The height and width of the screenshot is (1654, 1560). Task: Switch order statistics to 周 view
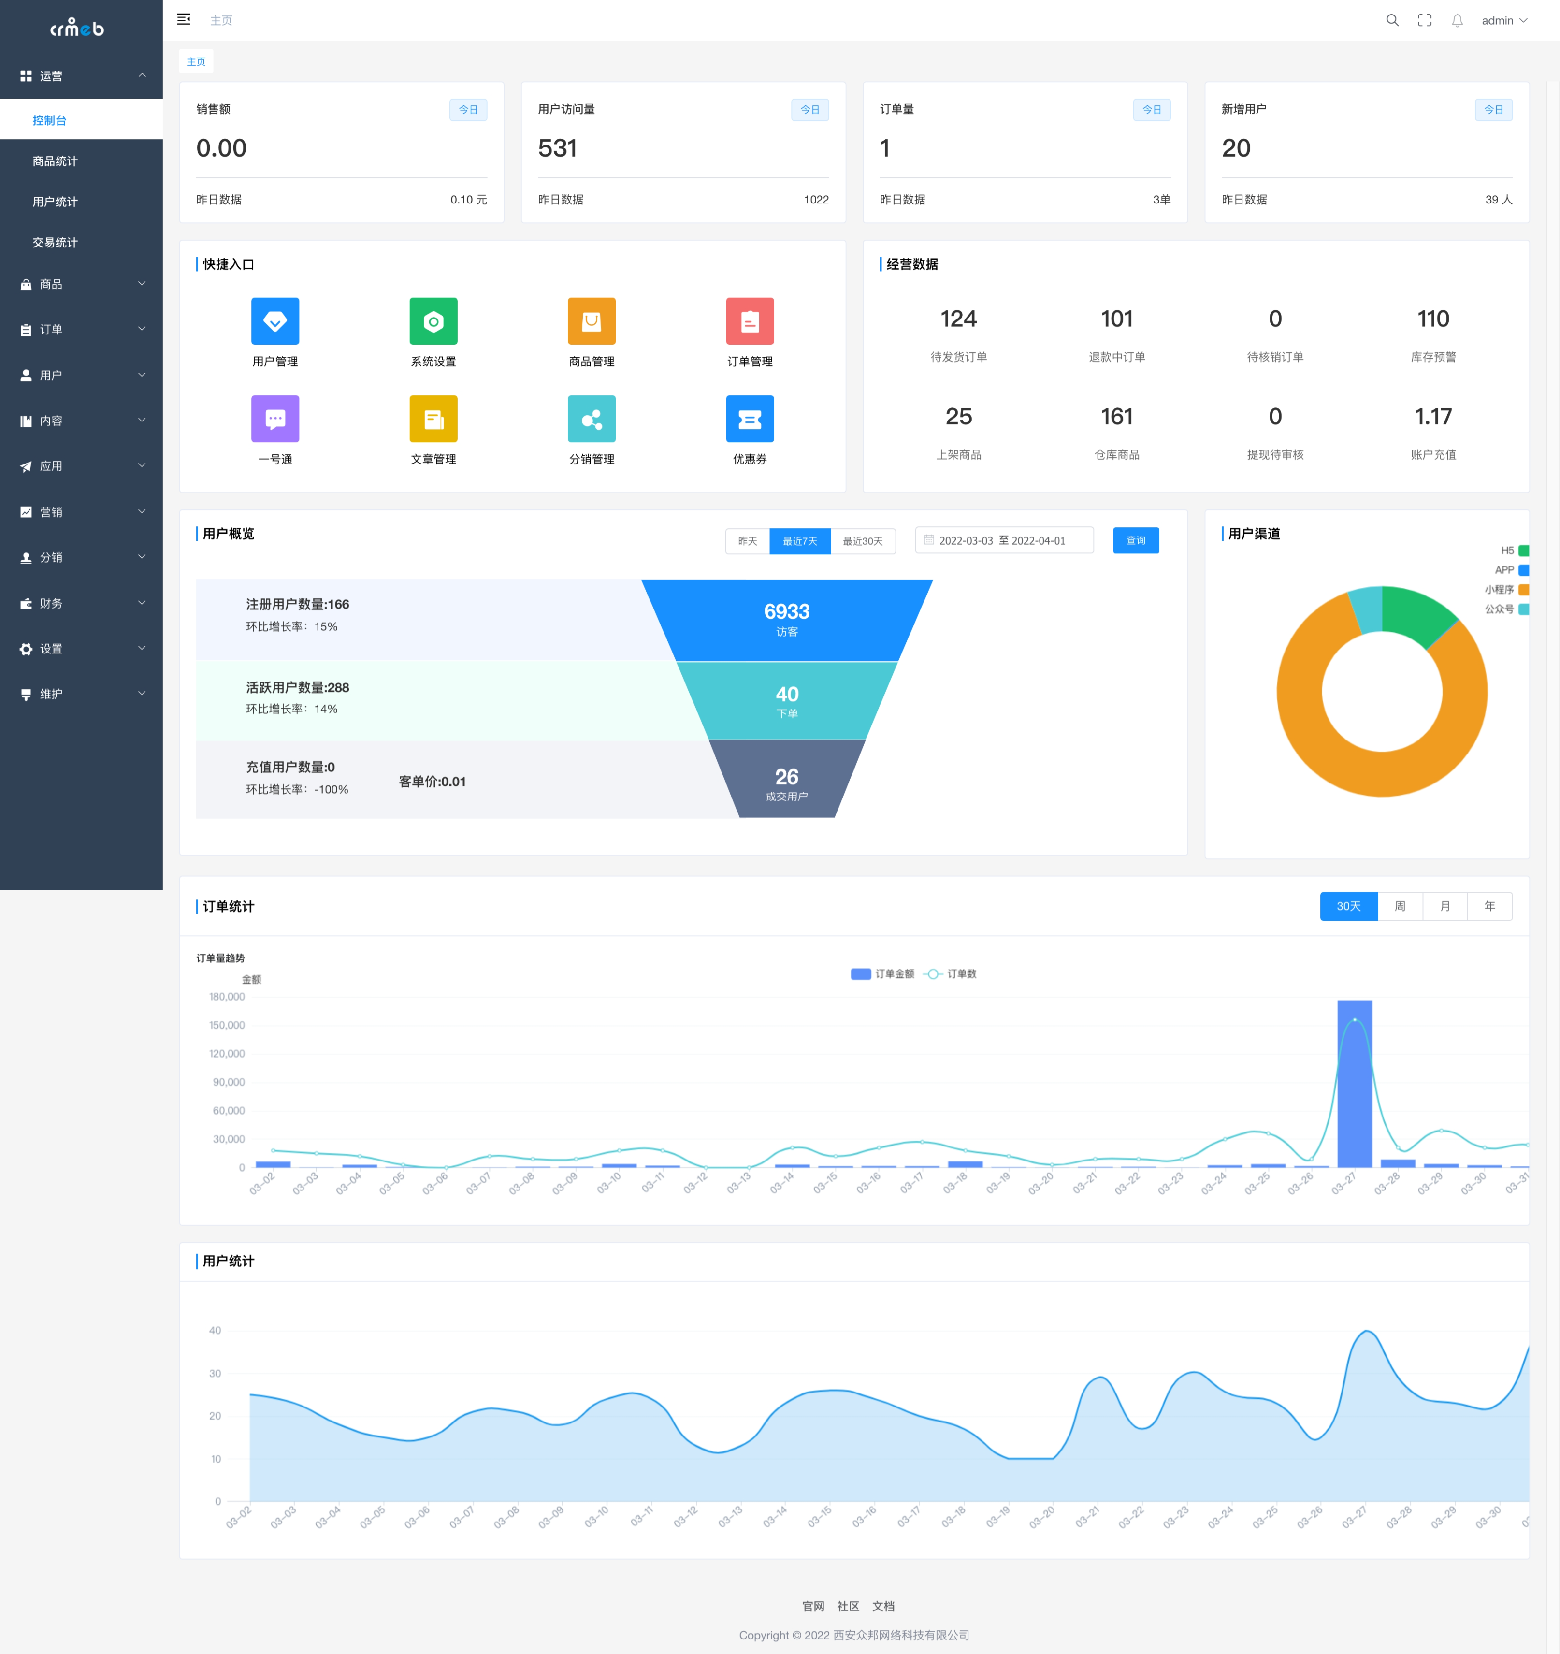[x=1400, y=906]
